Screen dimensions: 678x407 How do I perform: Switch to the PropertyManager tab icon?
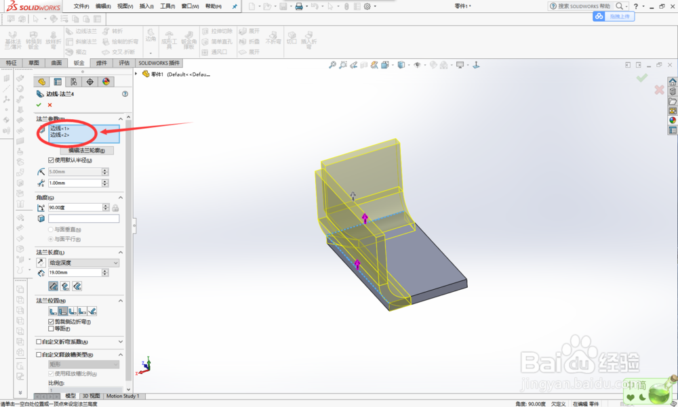58,82
